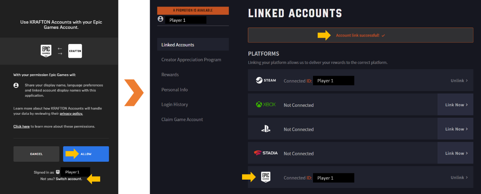Image resolution: width=481 pixels, height=194 pixels.
Task: Open the Creator Appreciation Program section
Action: click(x=191, y=60)
